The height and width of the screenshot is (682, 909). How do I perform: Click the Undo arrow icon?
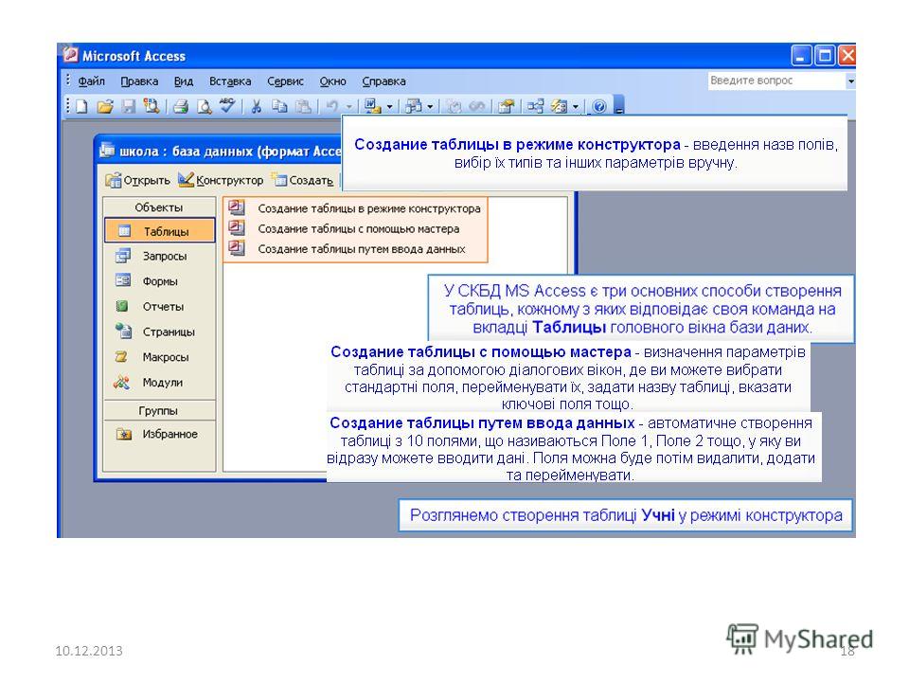tap(332, 106)
